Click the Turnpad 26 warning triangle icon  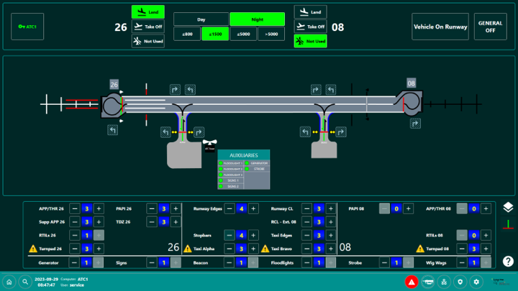32,249
